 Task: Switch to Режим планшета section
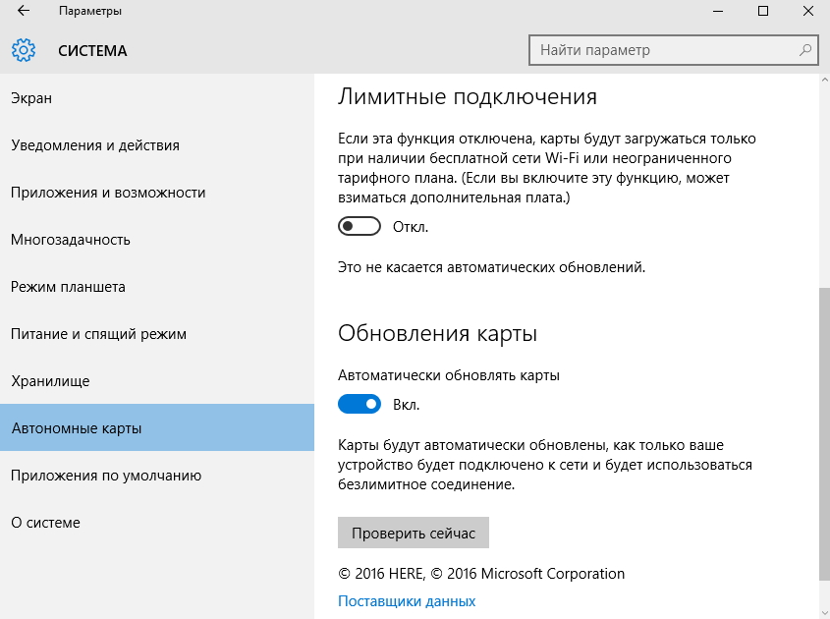pos(68,287)
